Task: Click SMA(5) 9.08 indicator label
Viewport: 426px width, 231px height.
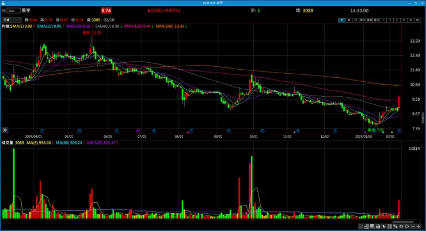Action: 21,26
